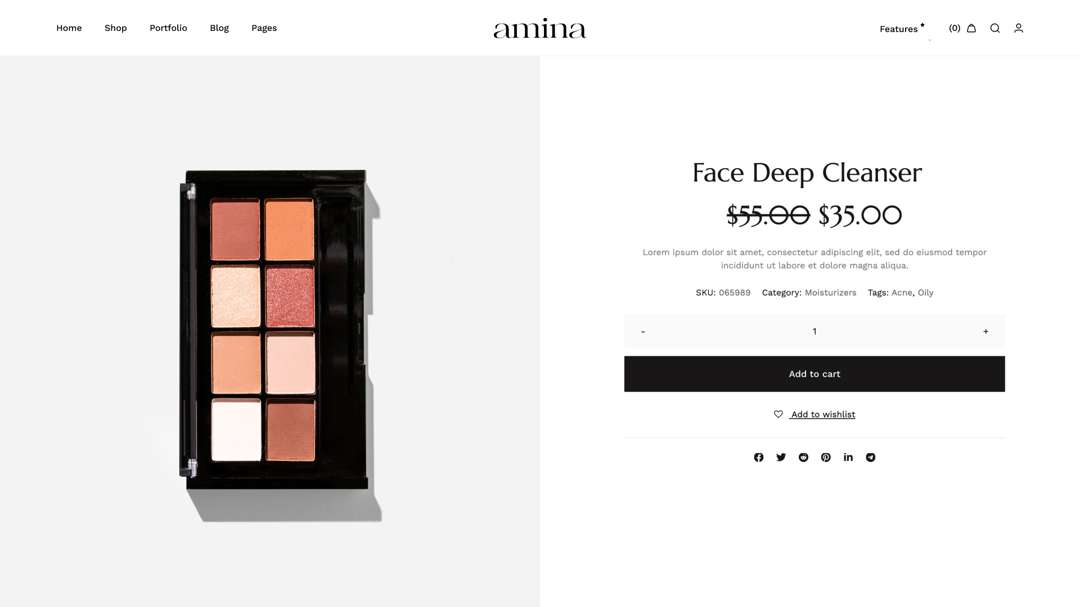Share product on Telegram
Screen dimensions: 1080x607
(871, 457)
